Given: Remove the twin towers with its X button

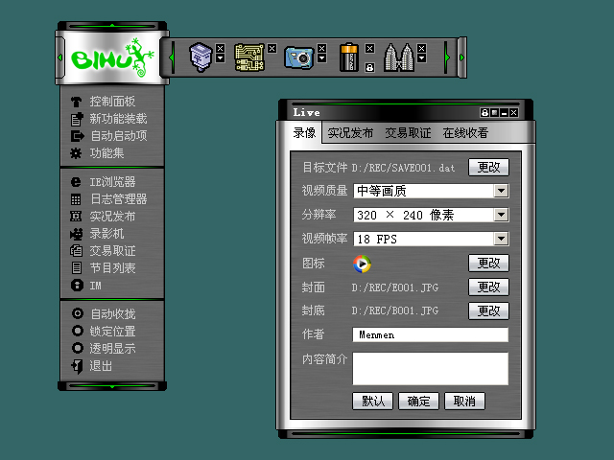Looking at the screenshot, I should pyautogui.click(x=421, y=48).
